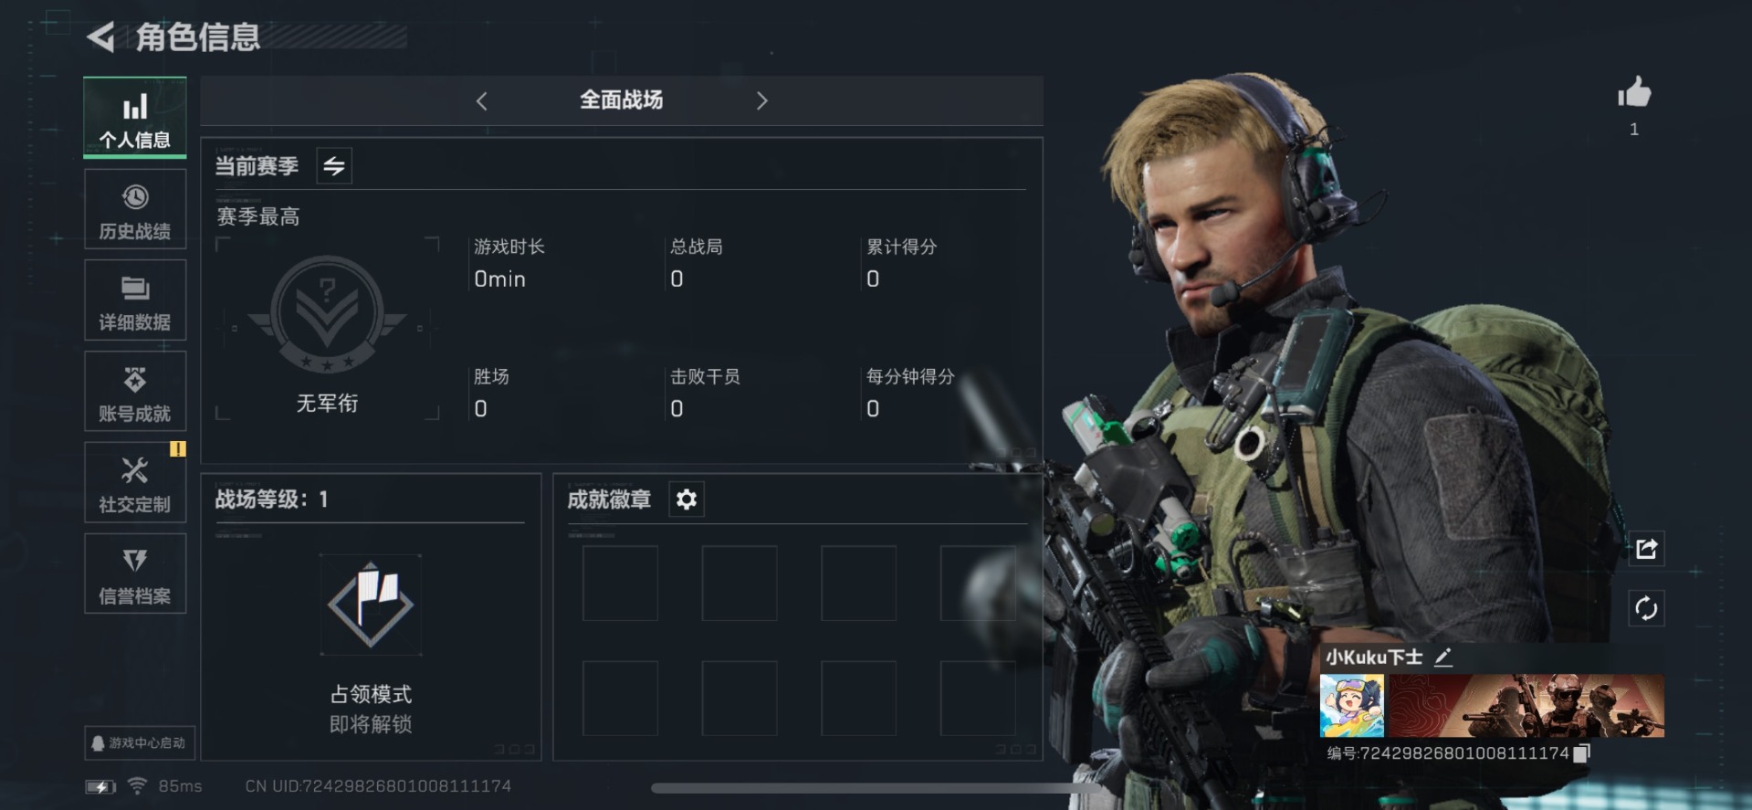Select the first empty achievement badge slot
The image size is (1752, 810).
(x=620, y=584)
